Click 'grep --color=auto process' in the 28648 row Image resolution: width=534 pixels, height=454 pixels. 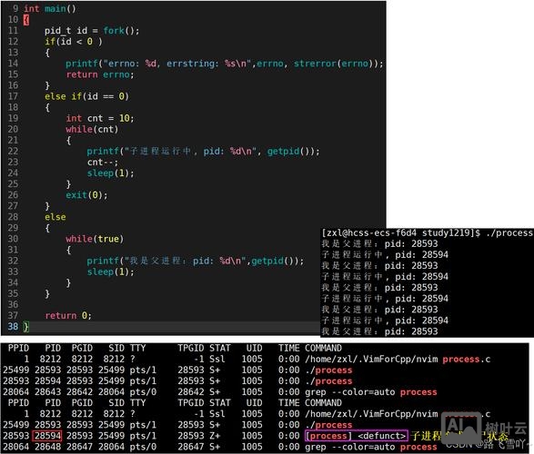(371, 447)
